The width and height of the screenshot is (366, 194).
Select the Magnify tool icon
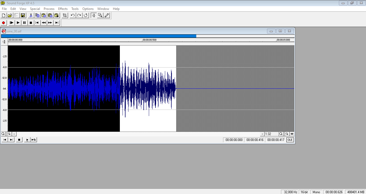tap(100, 15)
